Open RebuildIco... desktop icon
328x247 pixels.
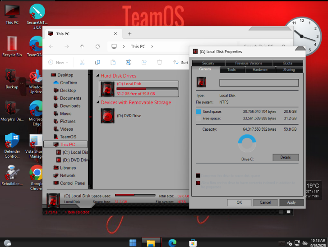click(12, 175)
